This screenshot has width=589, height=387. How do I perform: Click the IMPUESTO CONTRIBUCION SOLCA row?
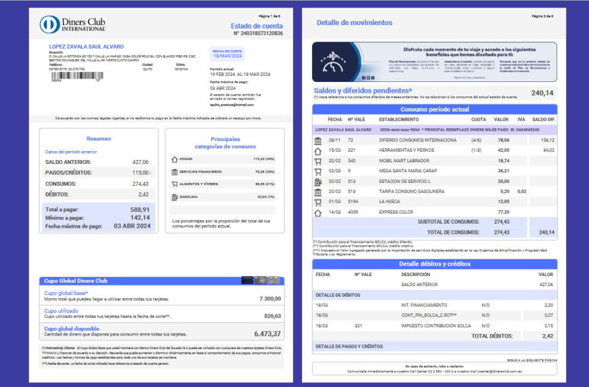coord(435,326)
